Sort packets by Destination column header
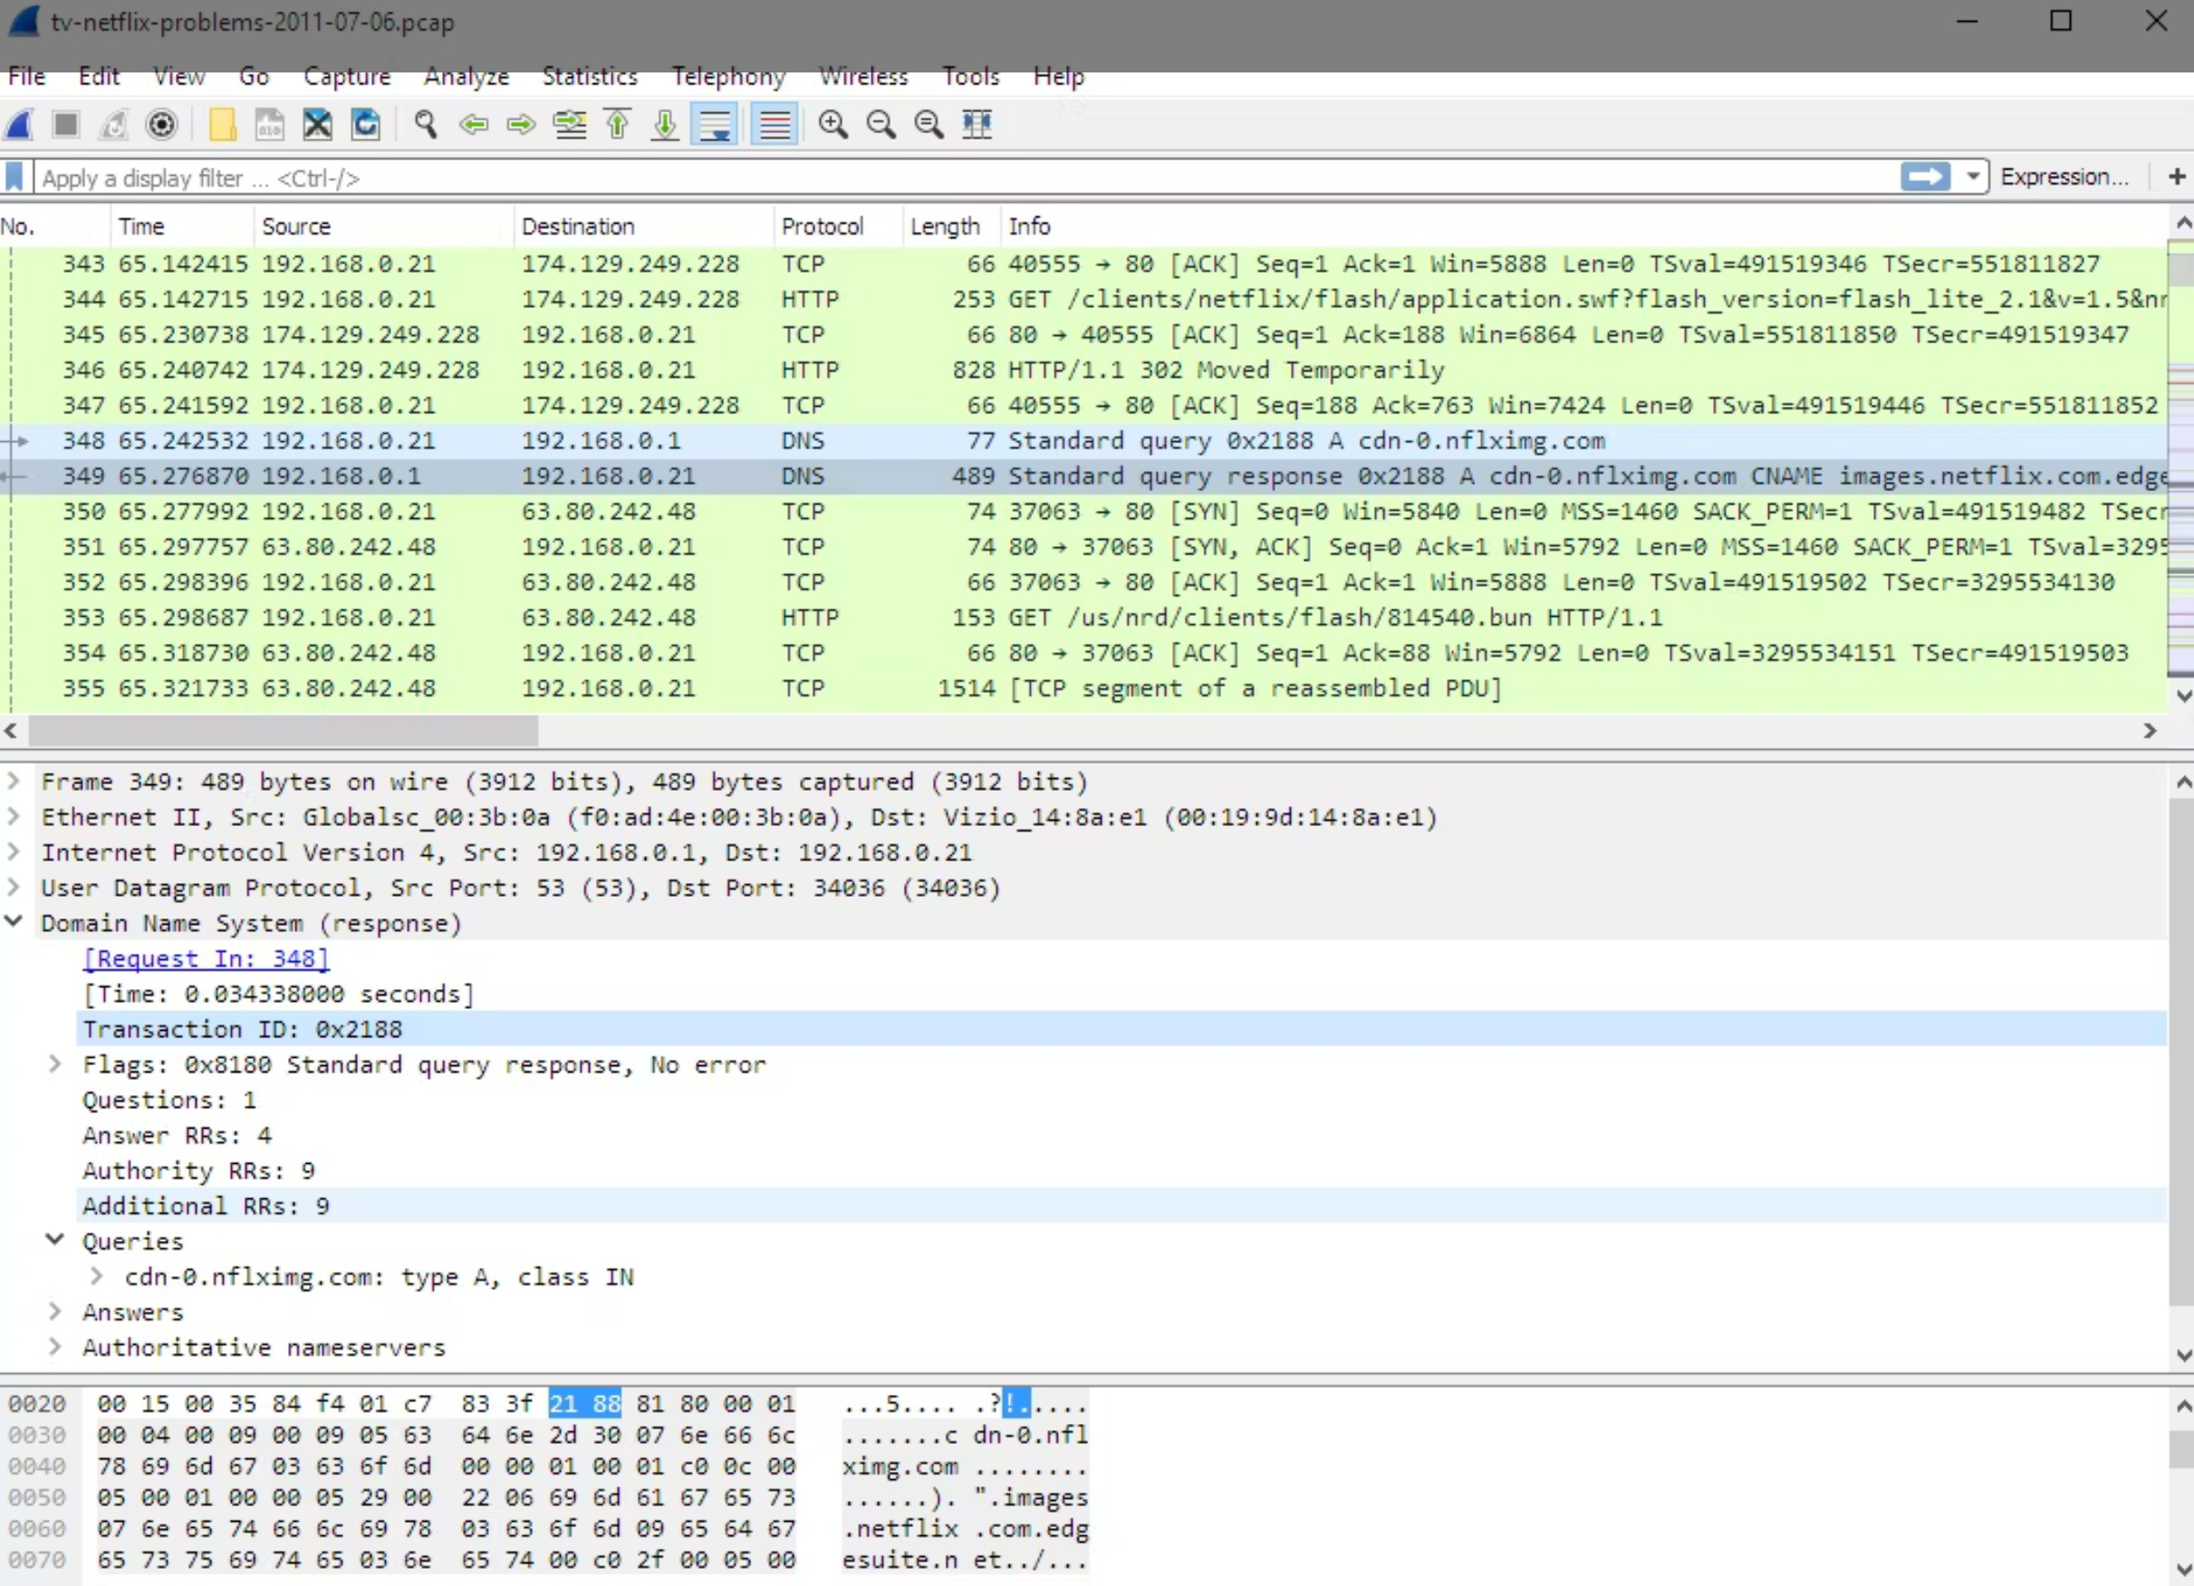The width and height of the screenshot is (2194, 1586). point(643,226)
